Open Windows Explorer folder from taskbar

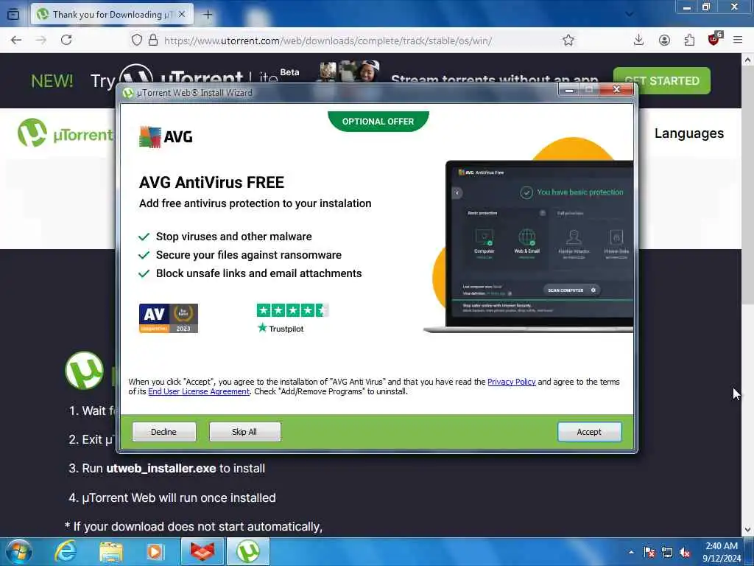[111, 551]
